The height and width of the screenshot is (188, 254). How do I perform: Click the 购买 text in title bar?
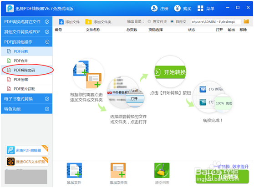[x=187, y=8]
